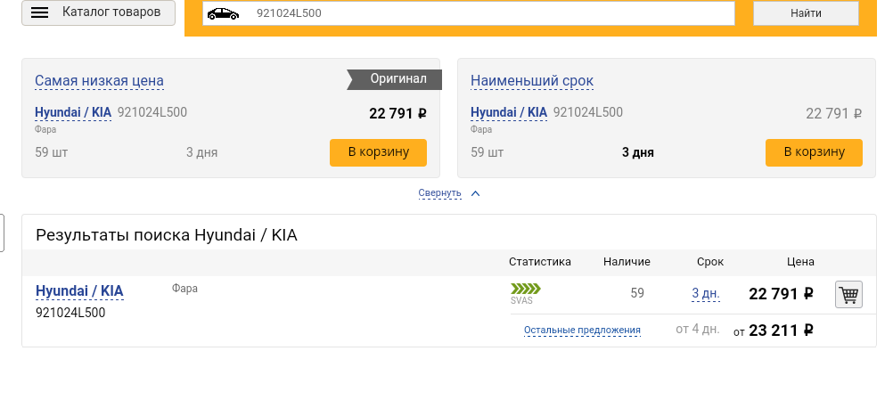Collapse the offers with the chevron arrow
This screenshot has width=893, height=400.
point(475,193)
